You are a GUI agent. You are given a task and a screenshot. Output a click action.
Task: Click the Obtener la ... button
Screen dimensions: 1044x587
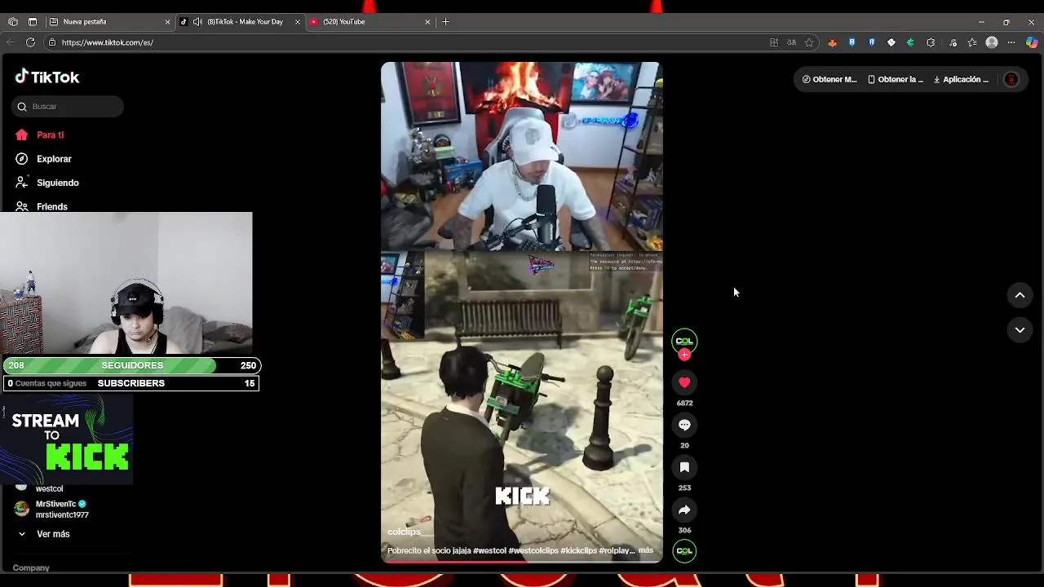[896, 79]
